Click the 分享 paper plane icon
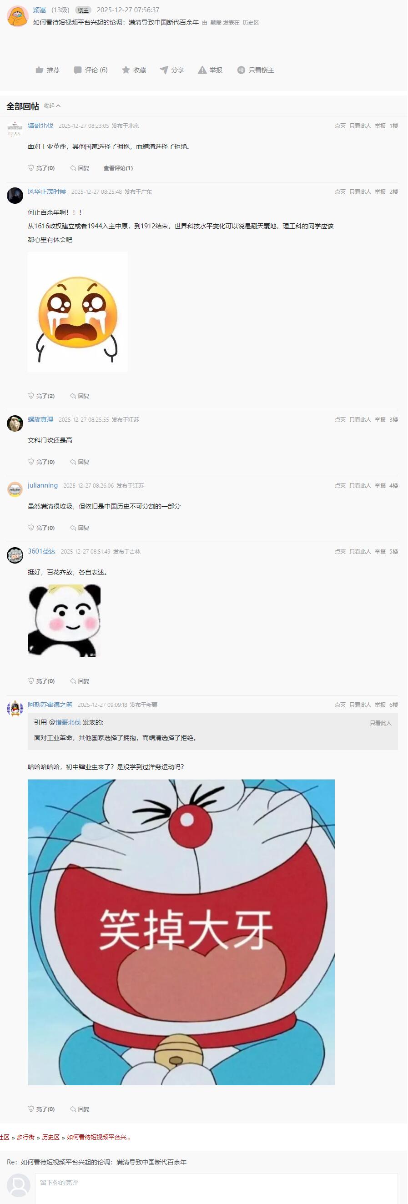 coord(164,70)
